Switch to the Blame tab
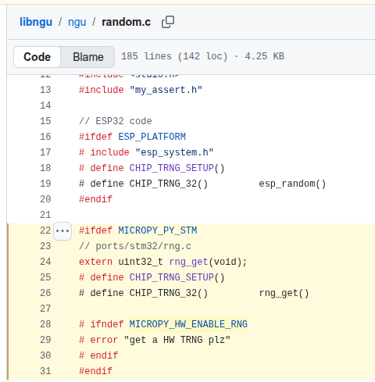The height and width of the screenshot is (382, 375). click(88, 57)
